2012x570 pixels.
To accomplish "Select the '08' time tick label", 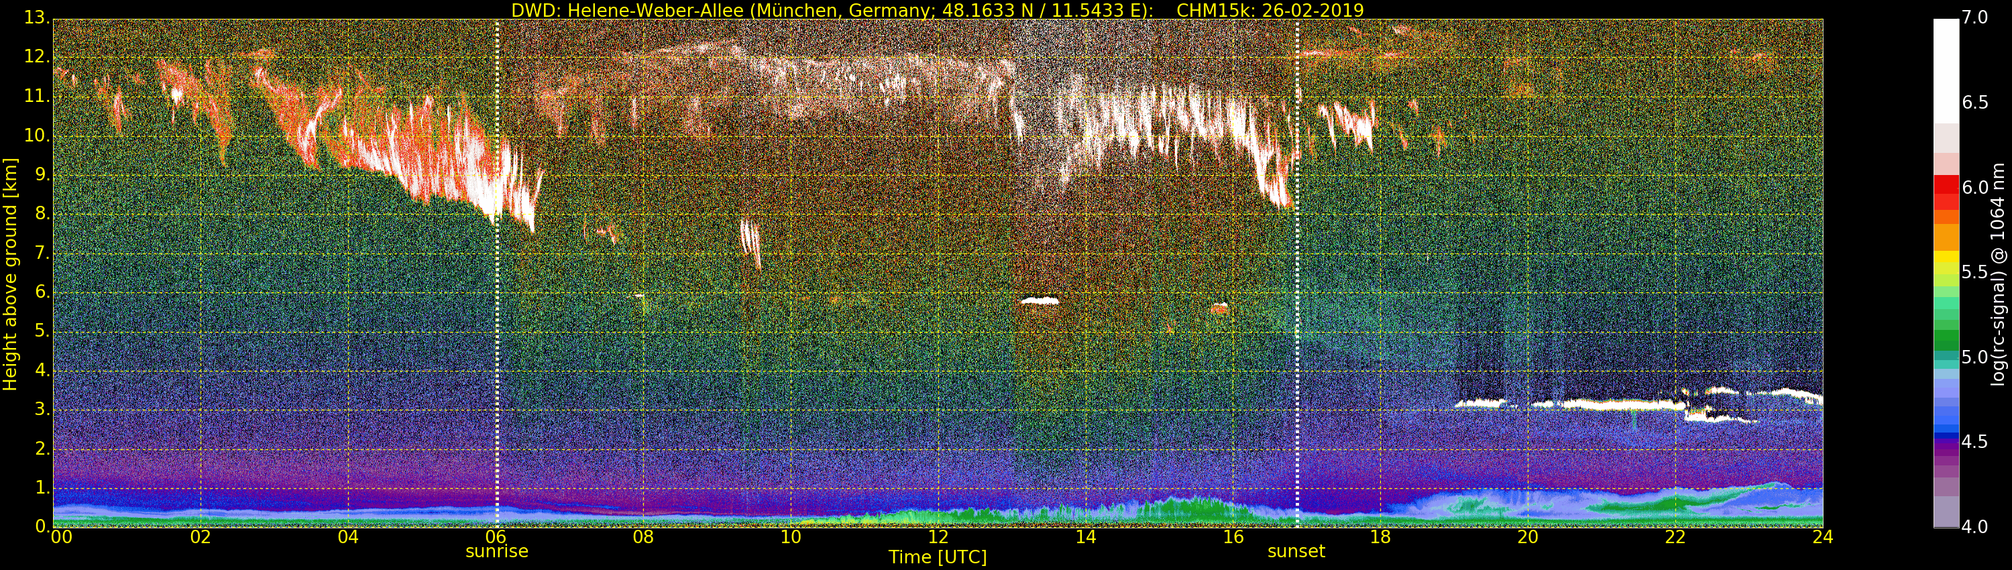I will pos(642,536).
